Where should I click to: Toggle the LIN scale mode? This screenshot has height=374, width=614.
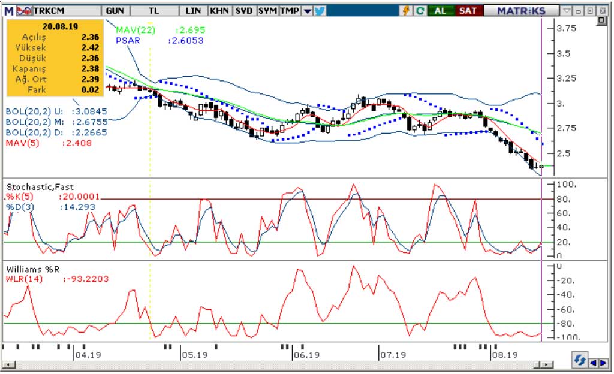[x=193, y=11]
